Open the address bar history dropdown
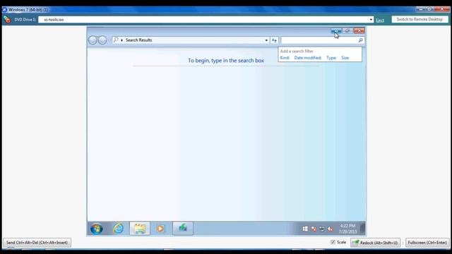The height and width of the screenshot is (254, 452). [x=266, y=40]
